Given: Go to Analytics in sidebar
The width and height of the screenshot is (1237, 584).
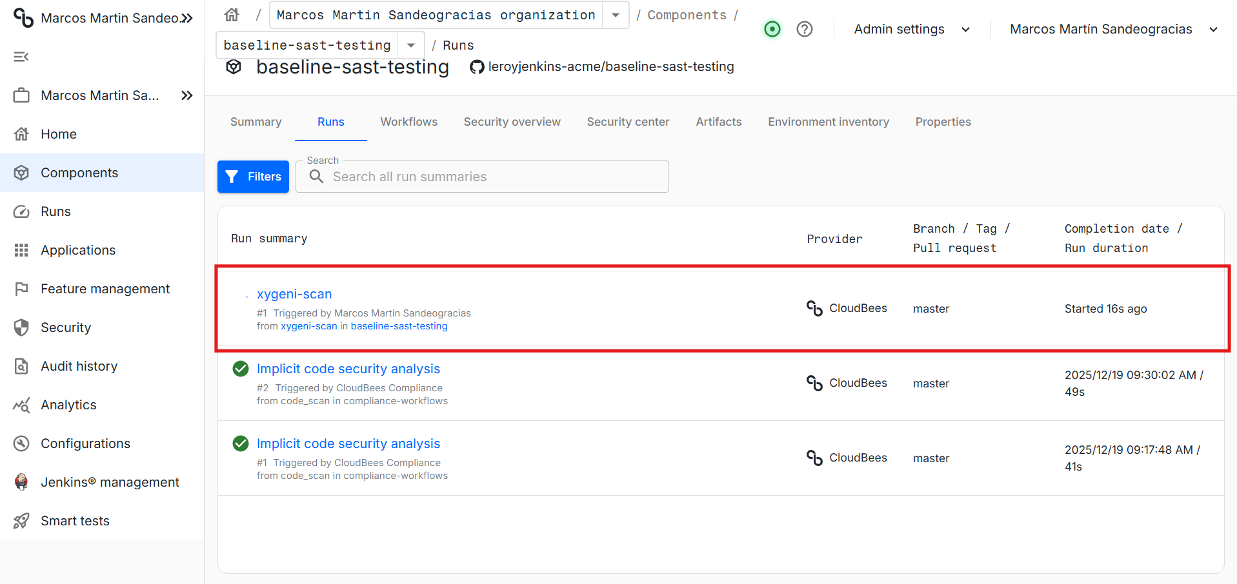Looking at the screenshot, I should click(x=68, y=405).
